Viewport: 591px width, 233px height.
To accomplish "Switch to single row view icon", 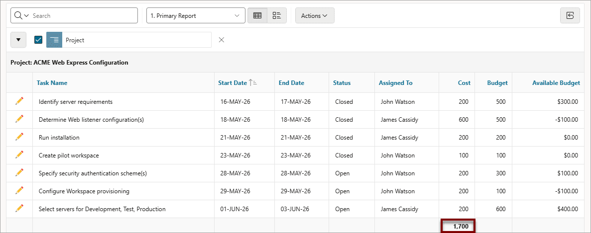I will (x=277, y=16).
